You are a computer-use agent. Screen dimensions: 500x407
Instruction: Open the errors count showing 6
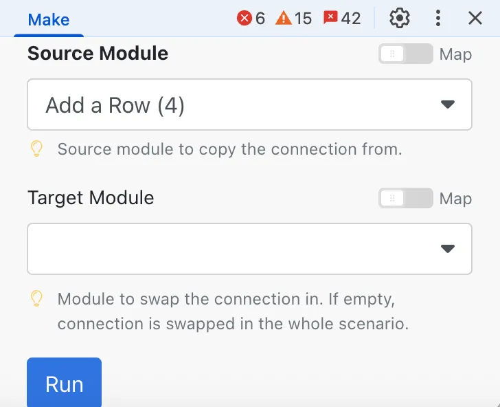coord(251,18)
